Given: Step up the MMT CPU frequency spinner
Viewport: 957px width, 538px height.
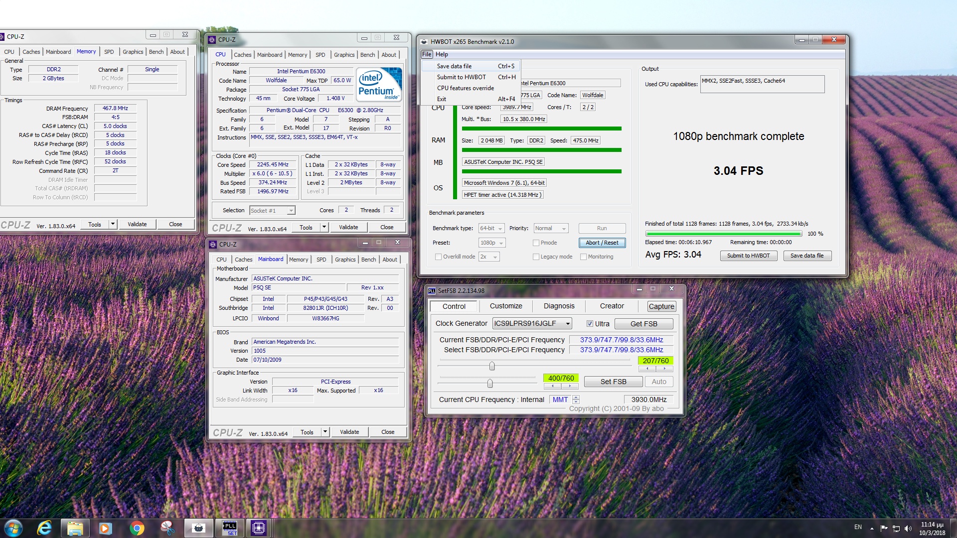Looking at the screenshot, I should (x=576, y=397).
